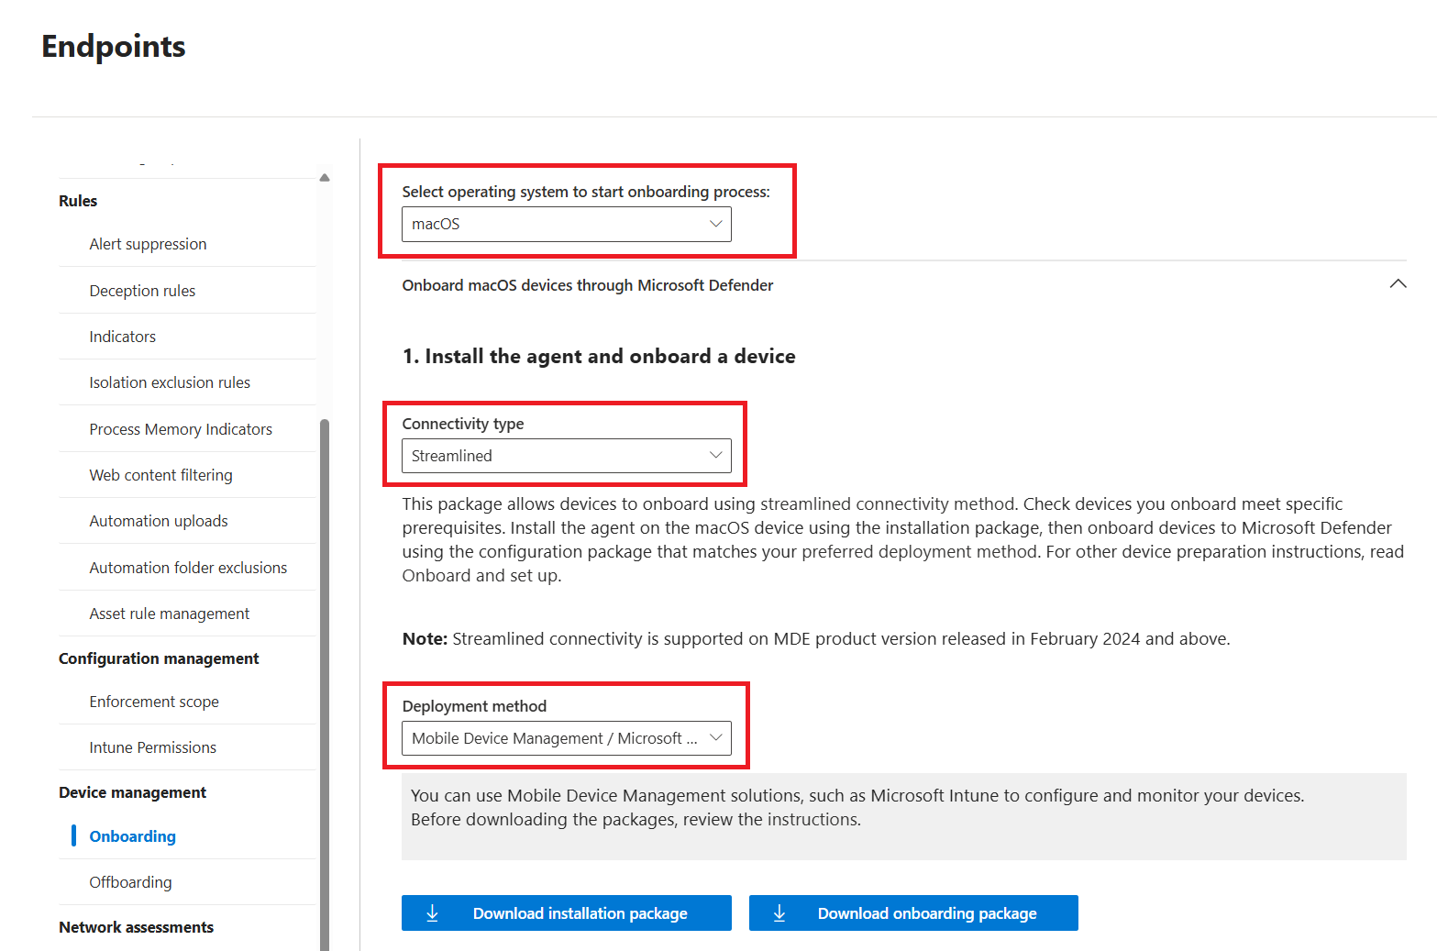Open Enforcement scope under Configuration management
Image resolution: width=1437 pixels, height=951 pixels.
(x=154, y=701)
